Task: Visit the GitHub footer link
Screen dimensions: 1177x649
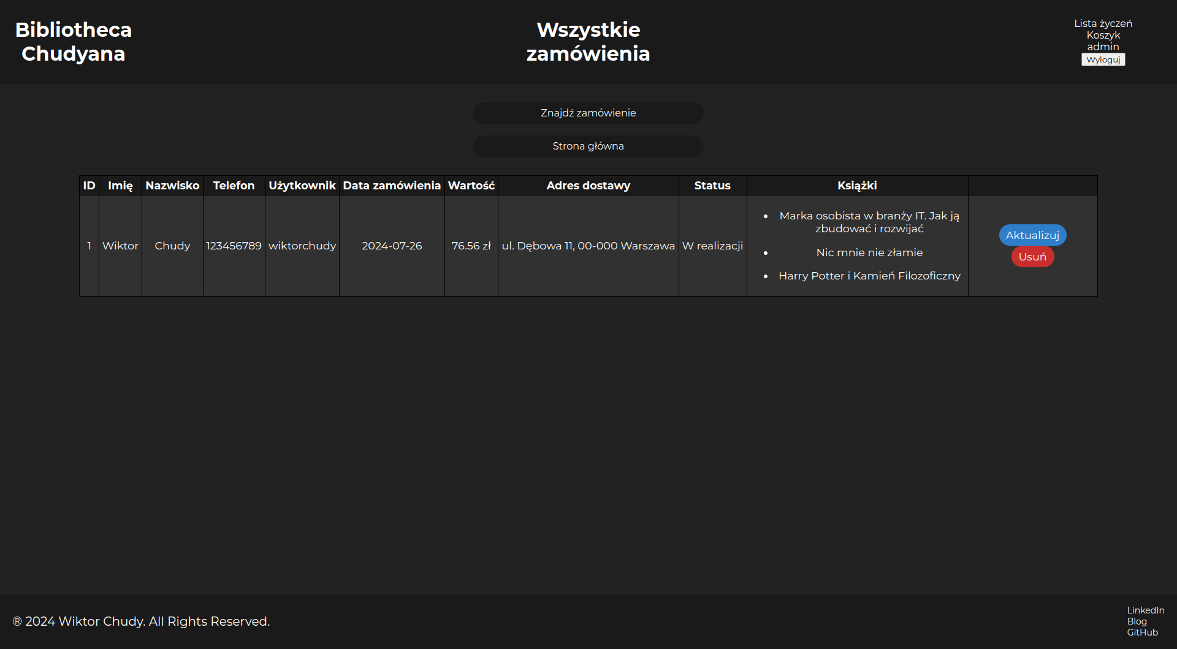Action: [x=1142, y=632]
